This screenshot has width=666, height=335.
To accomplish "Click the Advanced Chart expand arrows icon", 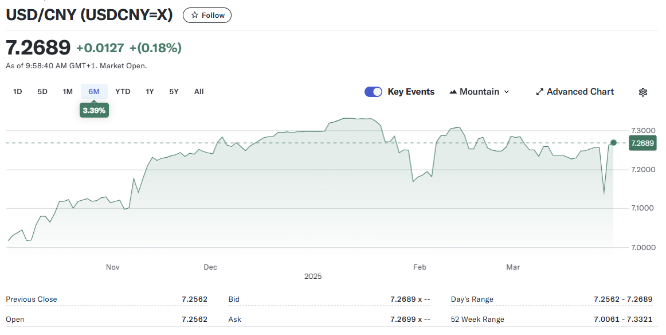I will (x=539, y=92).
